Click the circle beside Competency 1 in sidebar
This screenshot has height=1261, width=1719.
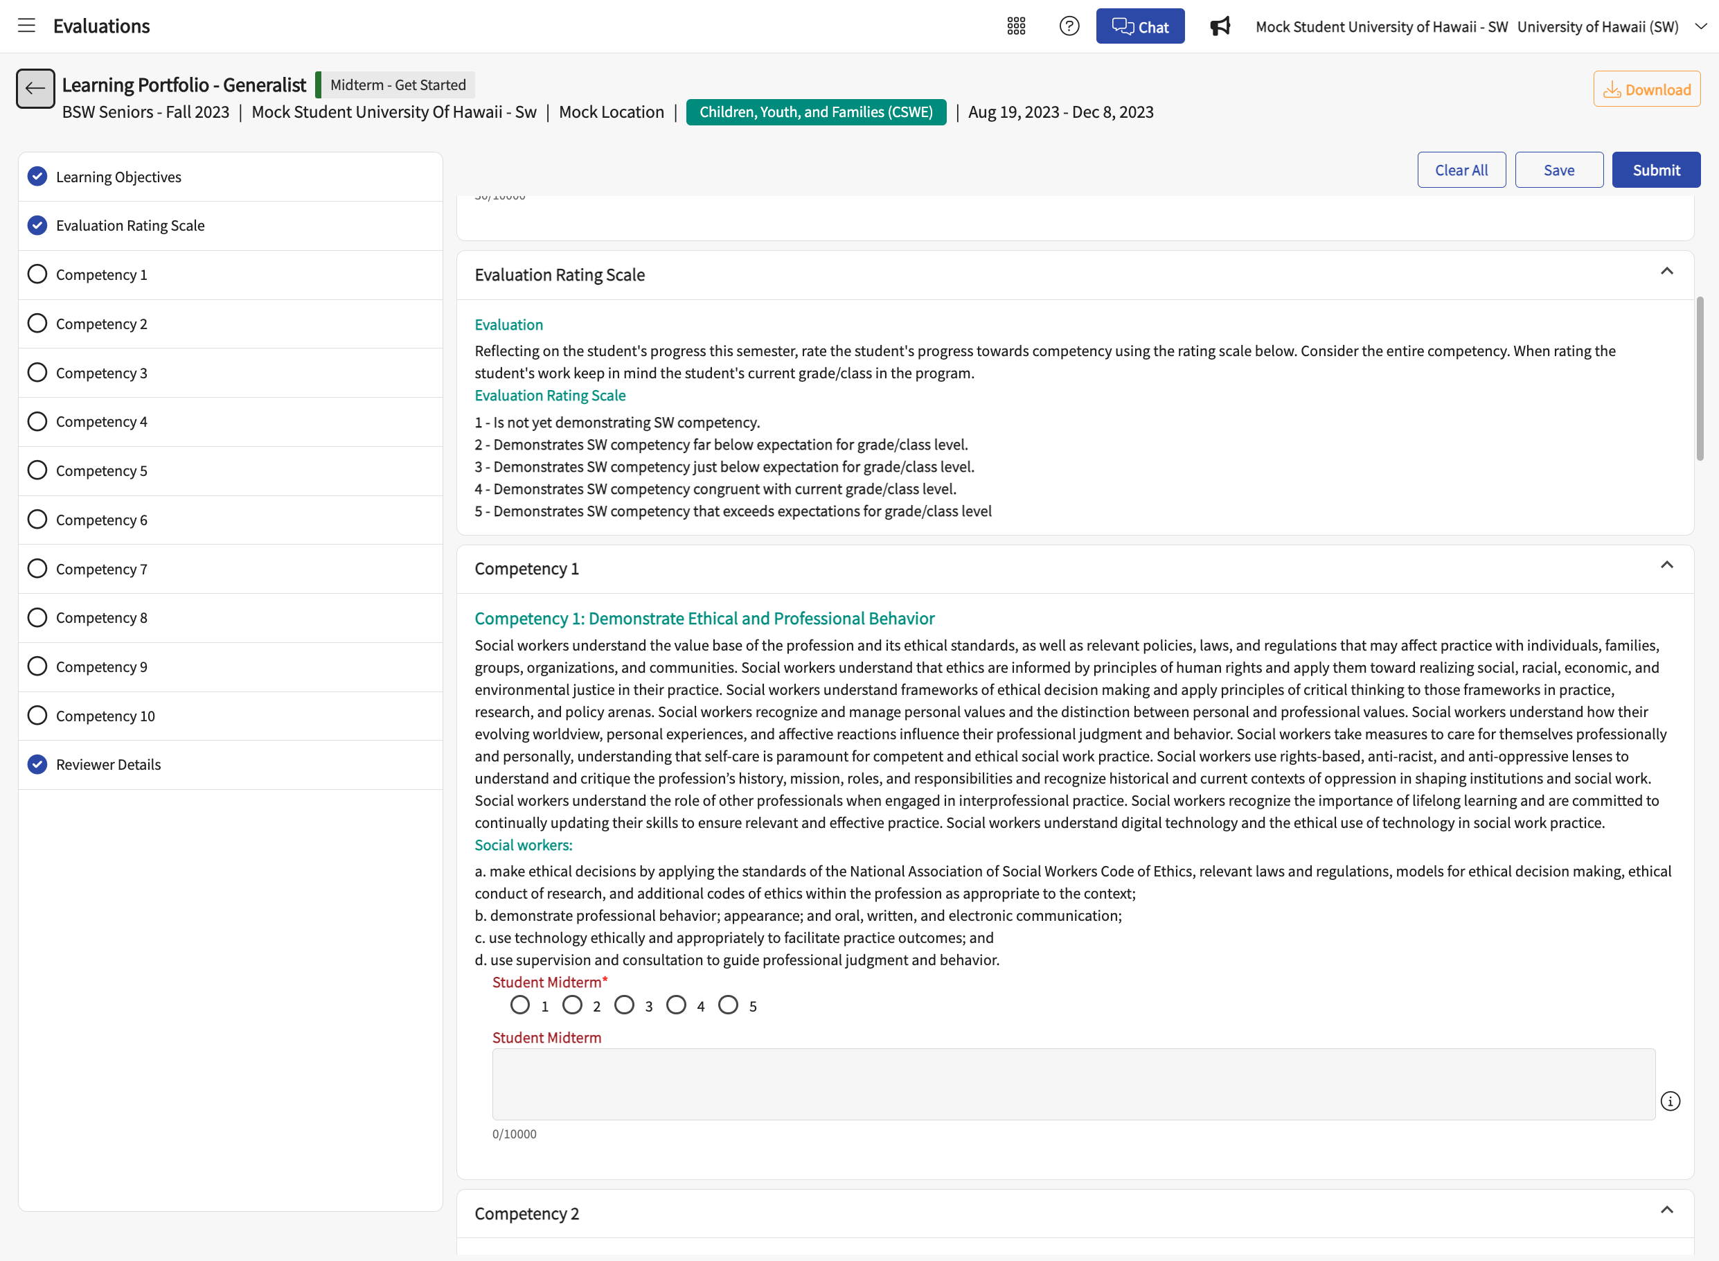point(37,274)
